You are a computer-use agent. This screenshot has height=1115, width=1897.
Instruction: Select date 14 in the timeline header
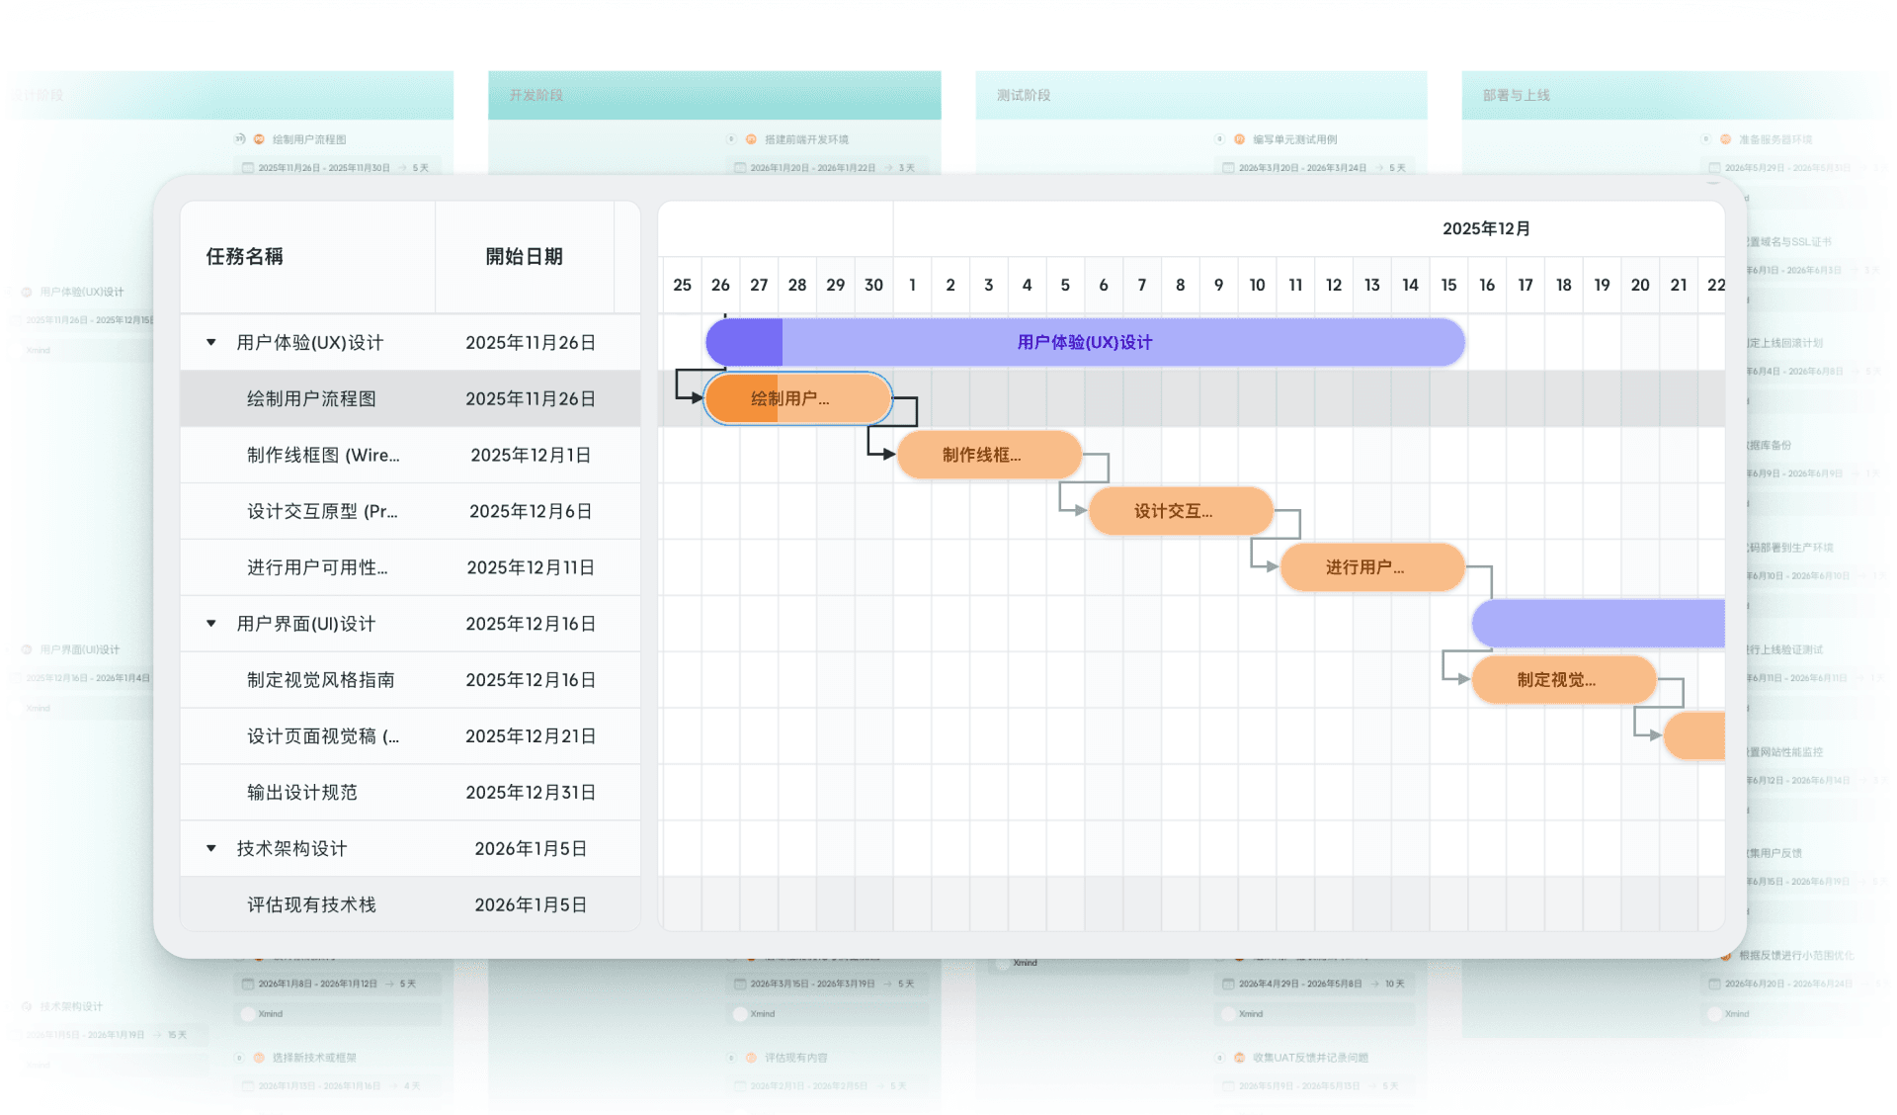(x=1410, y=285)
